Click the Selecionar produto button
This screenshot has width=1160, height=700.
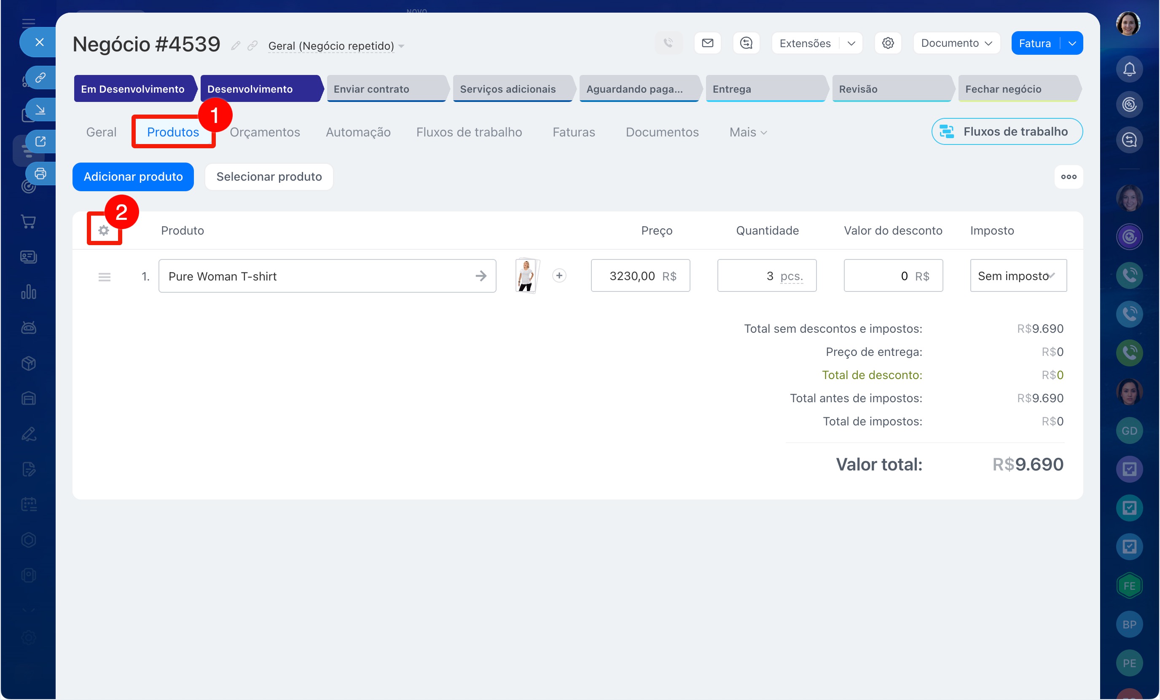[269, 177]
